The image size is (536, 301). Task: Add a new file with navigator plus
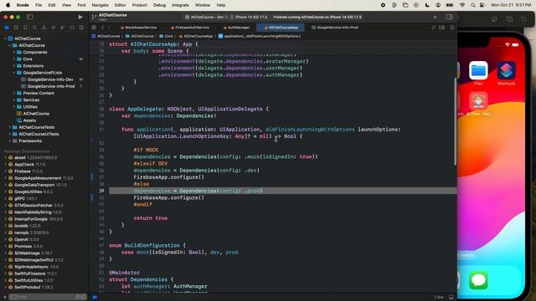pos(5,298)
